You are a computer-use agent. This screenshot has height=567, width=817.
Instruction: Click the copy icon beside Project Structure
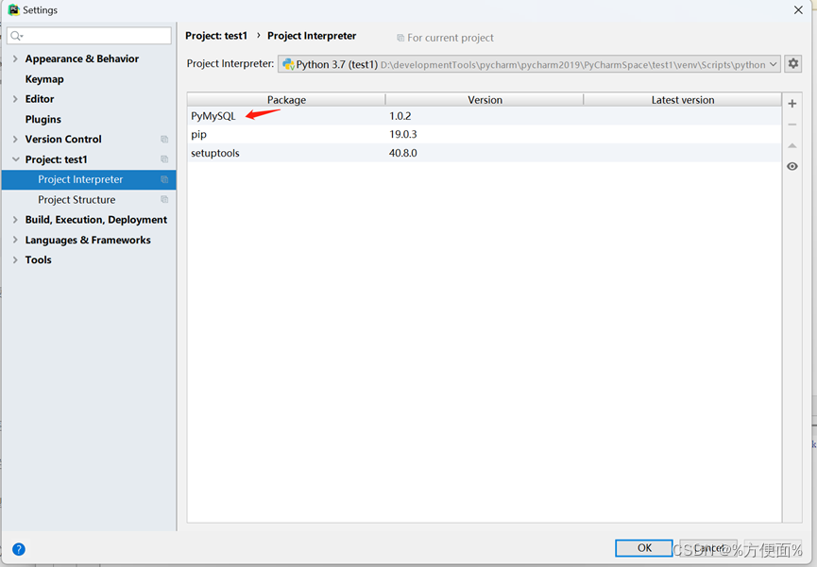tap(164, 199)
